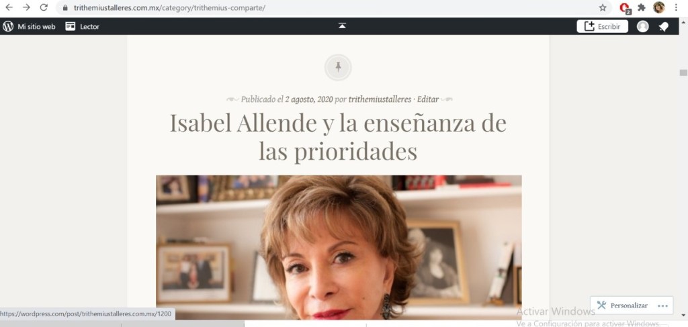Open the user profile avatar in admin bar

tap(643, 26)
